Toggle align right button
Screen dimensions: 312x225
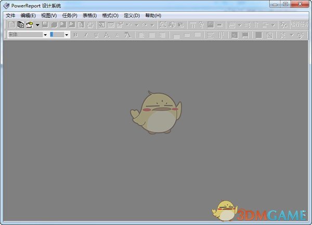[163, 35]
